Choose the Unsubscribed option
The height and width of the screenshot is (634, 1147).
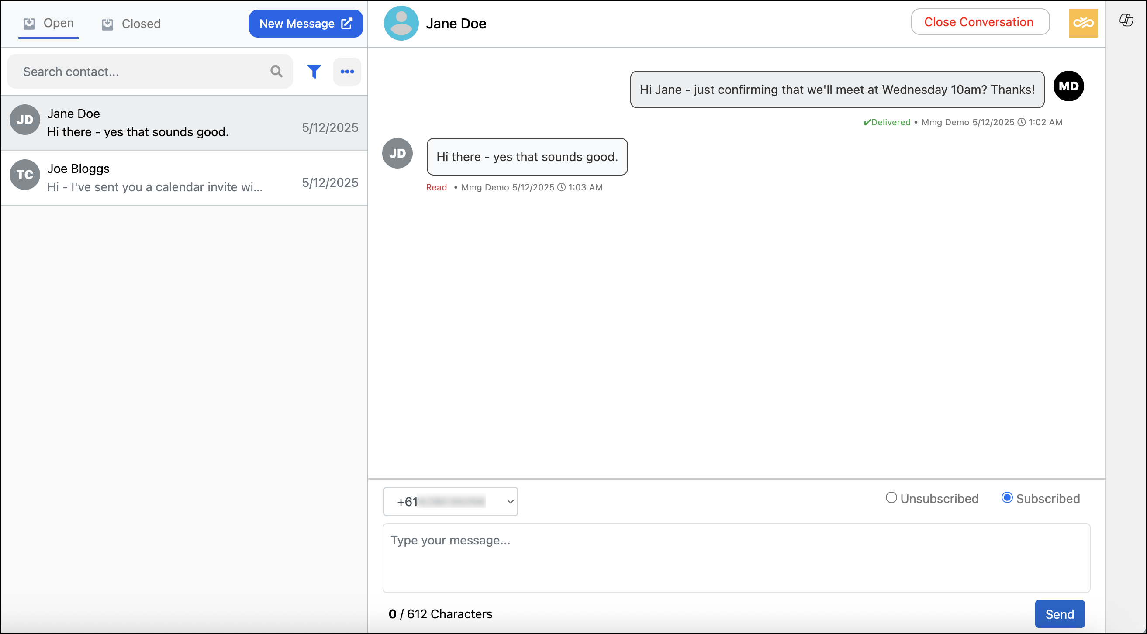coord(891,497)
